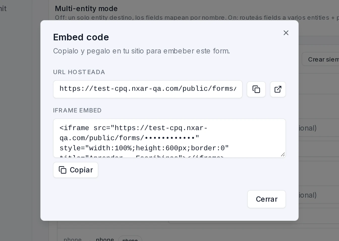Click inside the iframe embed textarea
Screen dimensions: 339x241
(169, 138)
